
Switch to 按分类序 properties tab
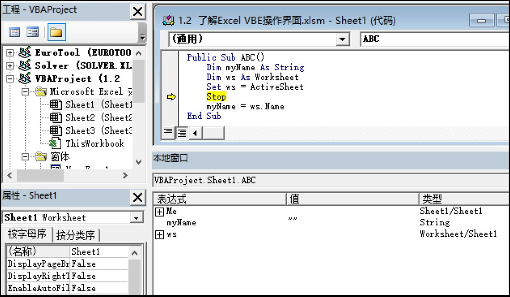point(76,235)
